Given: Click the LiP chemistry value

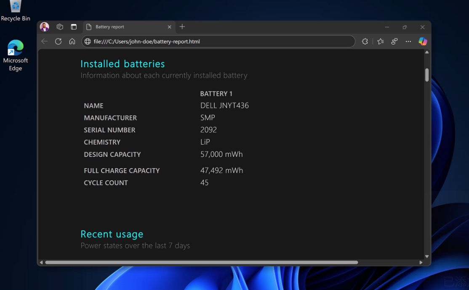Looking at the screenshot, I should pyautogui.click(x=205, y=142).
